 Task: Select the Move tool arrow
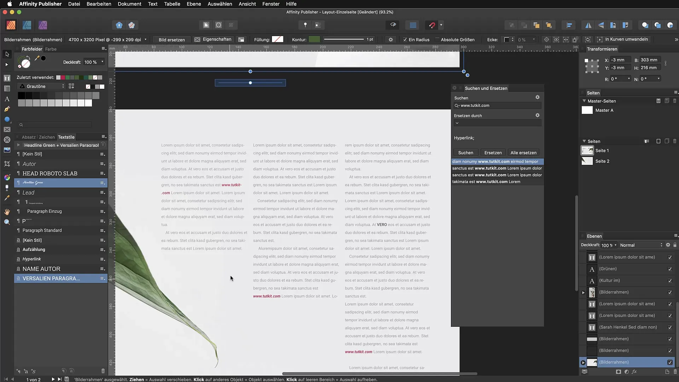click(x=7, y=54)
